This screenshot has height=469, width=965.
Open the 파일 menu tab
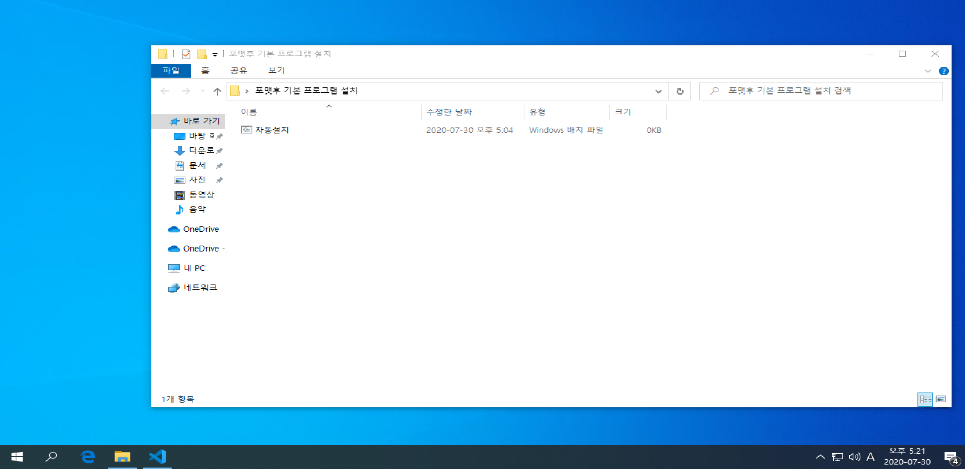[171, 70]
